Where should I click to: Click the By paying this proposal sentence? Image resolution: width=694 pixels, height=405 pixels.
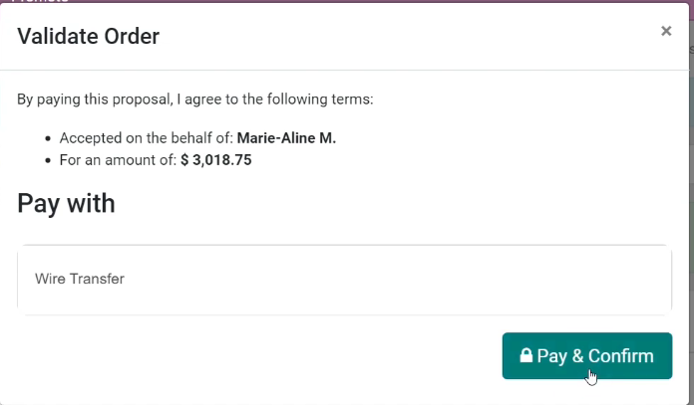click(x=195, y=100)
